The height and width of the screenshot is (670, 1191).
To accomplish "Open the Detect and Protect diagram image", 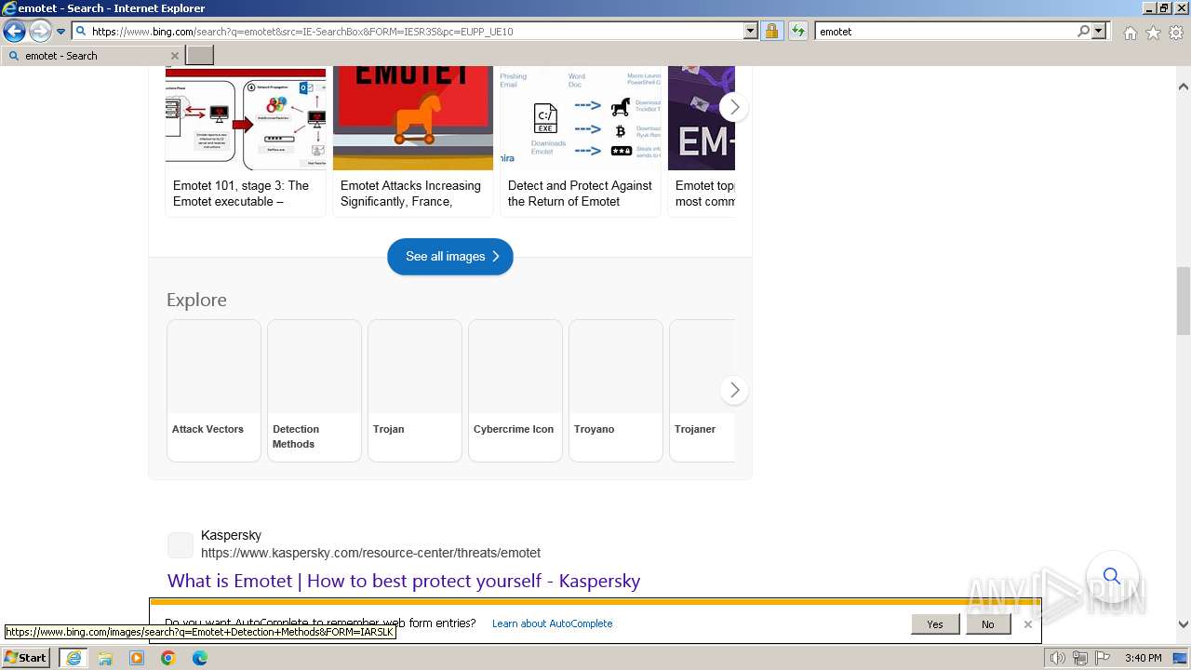I will (x=581, y=118).
